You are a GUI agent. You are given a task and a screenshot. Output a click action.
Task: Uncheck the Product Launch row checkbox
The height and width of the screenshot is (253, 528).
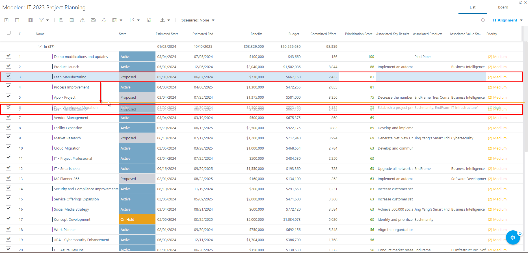pyautogui.click(x=8, y=66)
